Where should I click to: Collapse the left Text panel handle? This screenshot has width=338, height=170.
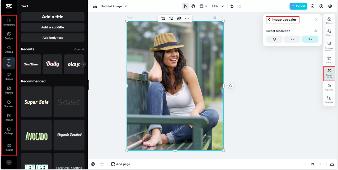pyautogui.click(x=88, y=85)
